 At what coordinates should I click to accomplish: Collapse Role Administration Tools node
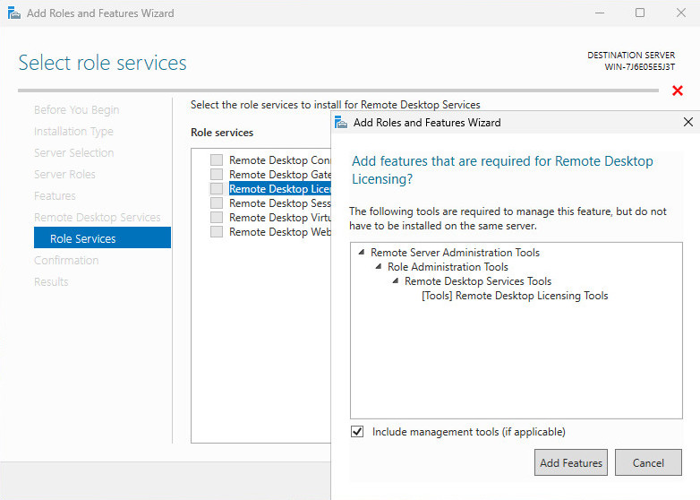click(379, 267)
